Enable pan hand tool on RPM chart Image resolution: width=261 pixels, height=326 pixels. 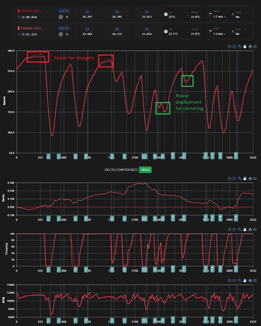tap(245, 281)
